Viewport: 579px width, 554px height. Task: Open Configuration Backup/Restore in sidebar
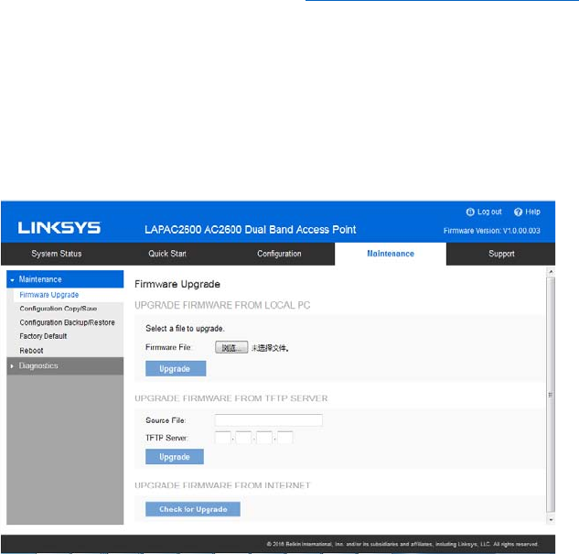tap(67, 322)
